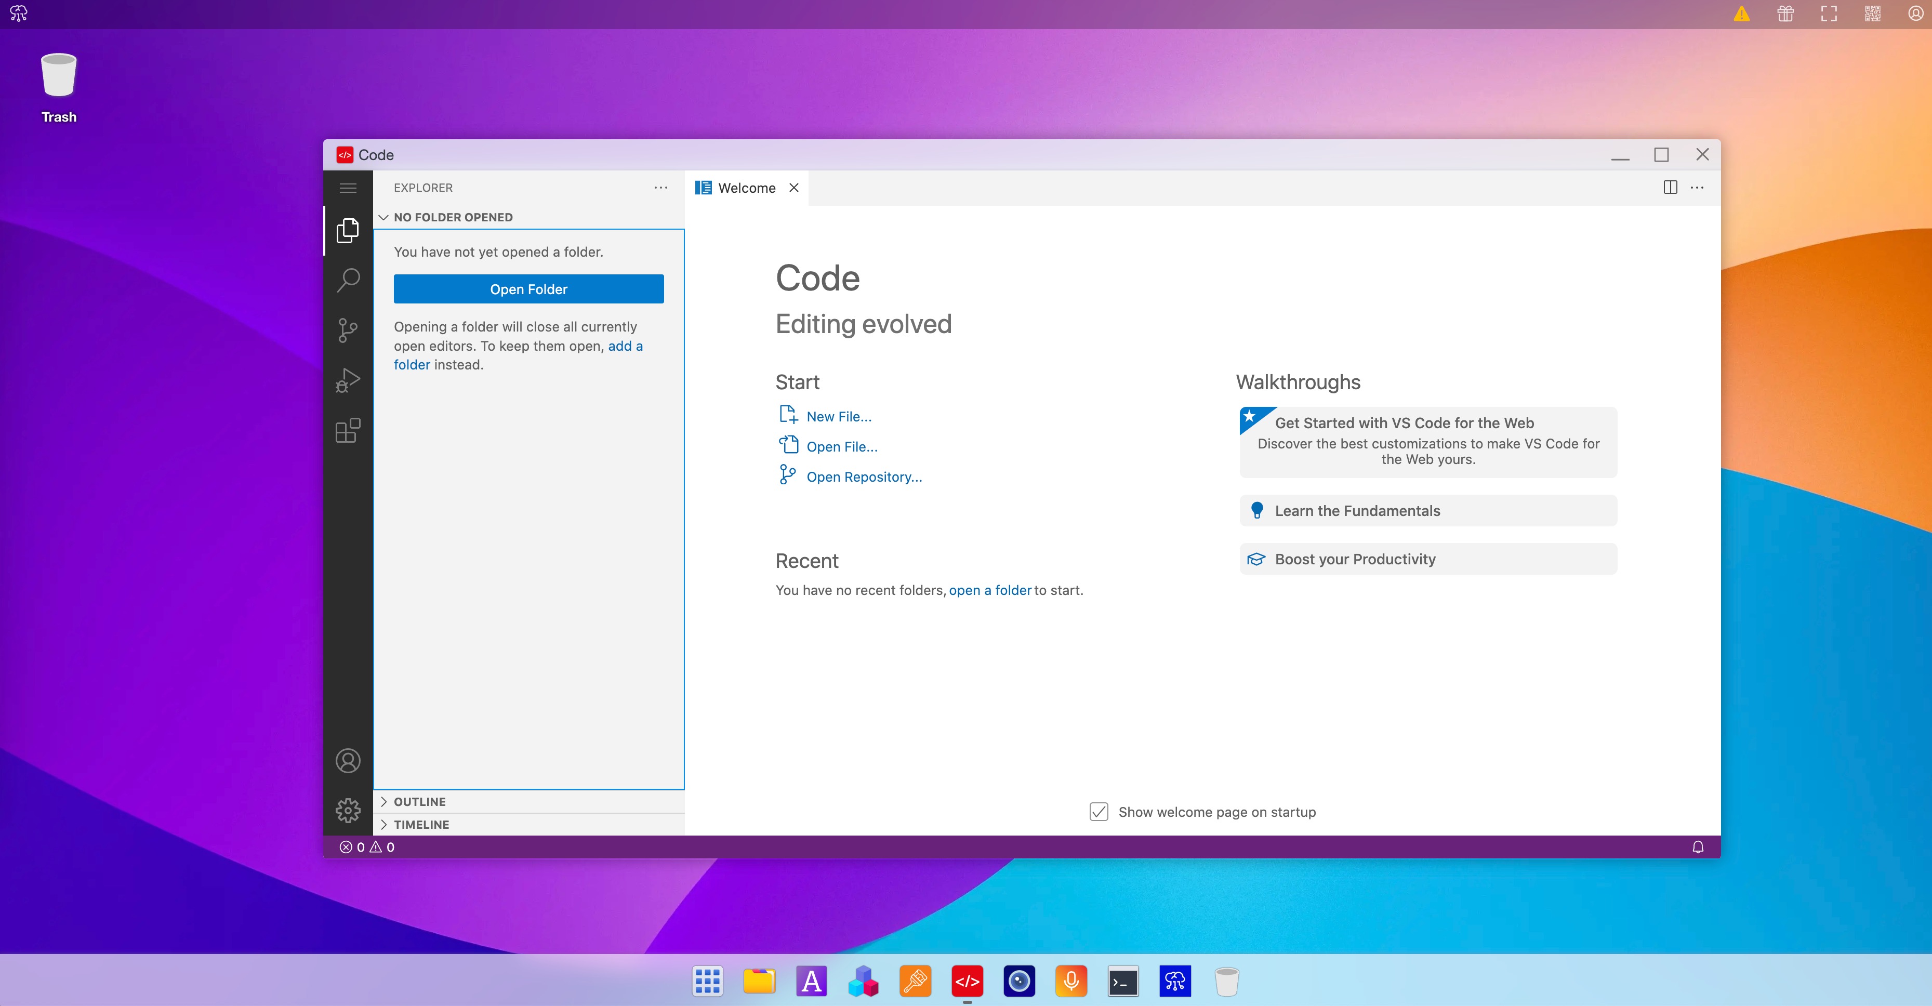1932x1006 pixels.
Task: Click the Split Editor Right icon
Action: 1670,188
